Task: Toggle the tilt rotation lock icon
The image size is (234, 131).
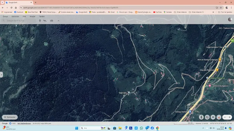Action: coord(207,117)
